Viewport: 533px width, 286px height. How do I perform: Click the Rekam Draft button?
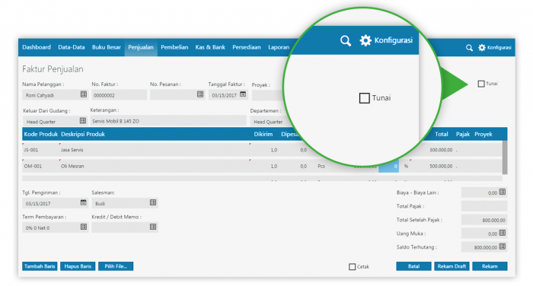click(452, 266)
